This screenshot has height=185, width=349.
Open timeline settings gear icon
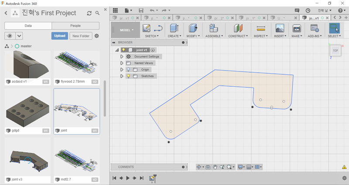(x=344, y=178)
